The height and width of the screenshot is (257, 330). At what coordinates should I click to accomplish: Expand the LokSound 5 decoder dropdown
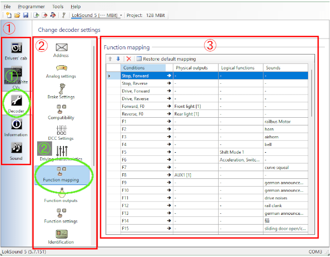coord(121,15)
